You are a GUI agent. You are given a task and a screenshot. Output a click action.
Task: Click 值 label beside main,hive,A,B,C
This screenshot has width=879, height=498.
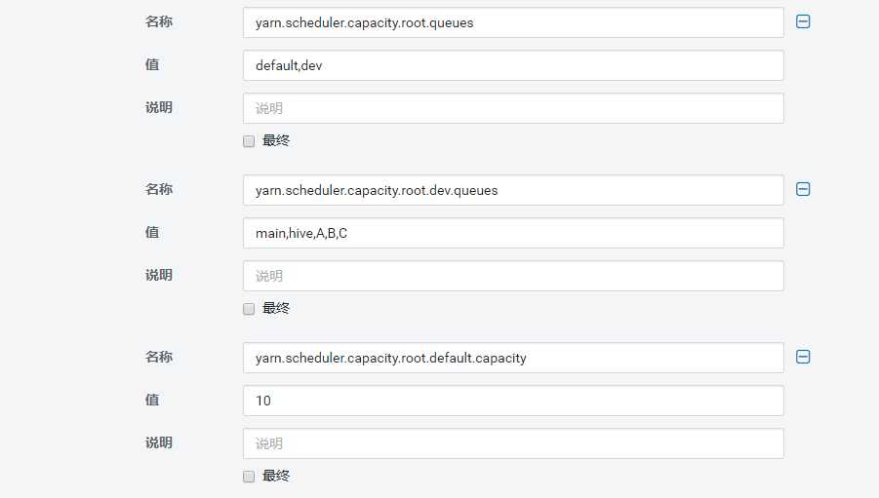coord(152,232)
